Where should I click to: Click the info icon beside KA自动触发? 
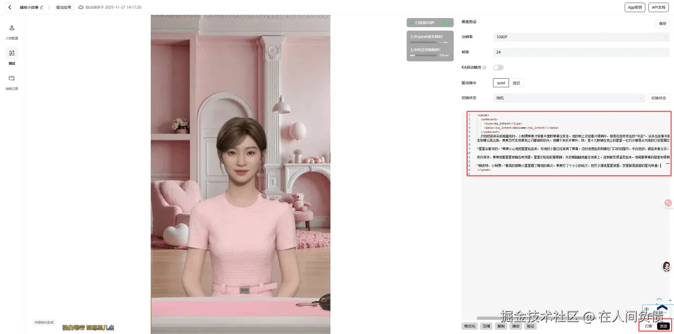(484, 67)
